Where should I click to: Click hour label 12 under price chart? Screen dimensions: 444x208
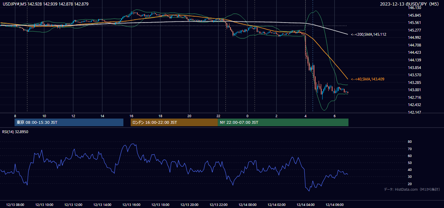click(73, 116)
